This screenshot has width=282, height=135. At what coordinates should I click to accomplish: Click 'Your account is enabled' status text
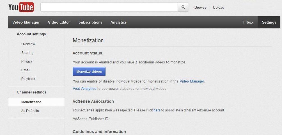coord(129,62)
